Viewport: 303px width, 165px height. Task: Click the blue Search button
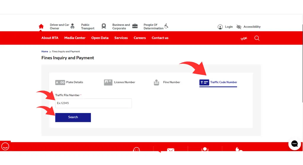(x=73, y=117)
